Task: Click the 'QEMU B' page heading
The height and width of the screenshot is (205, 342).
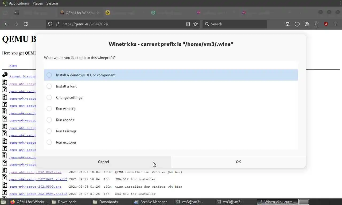Action: (x=19, y=39)
